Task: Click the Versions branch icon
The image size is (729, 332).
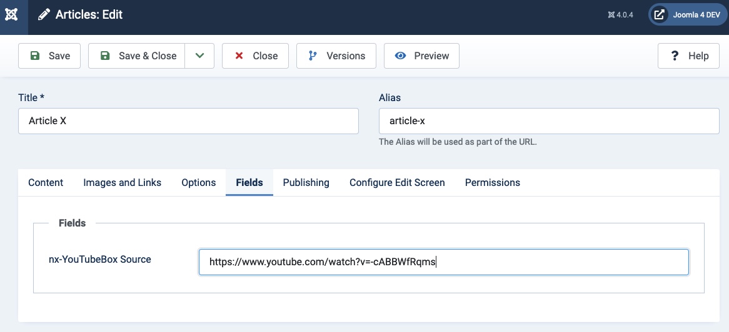Action: [x=313, y=56]
